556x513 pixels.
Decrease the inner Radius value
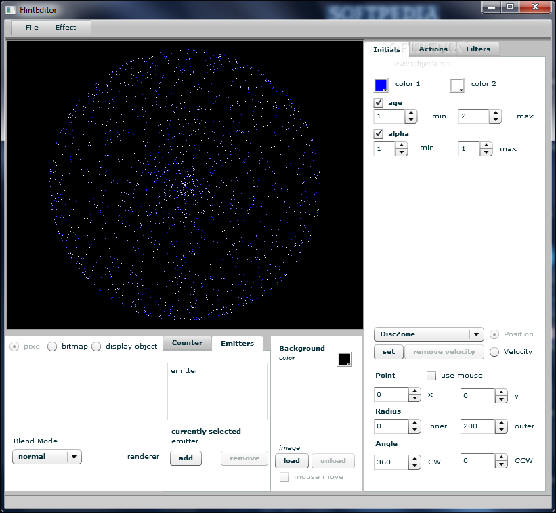[414, 430]
